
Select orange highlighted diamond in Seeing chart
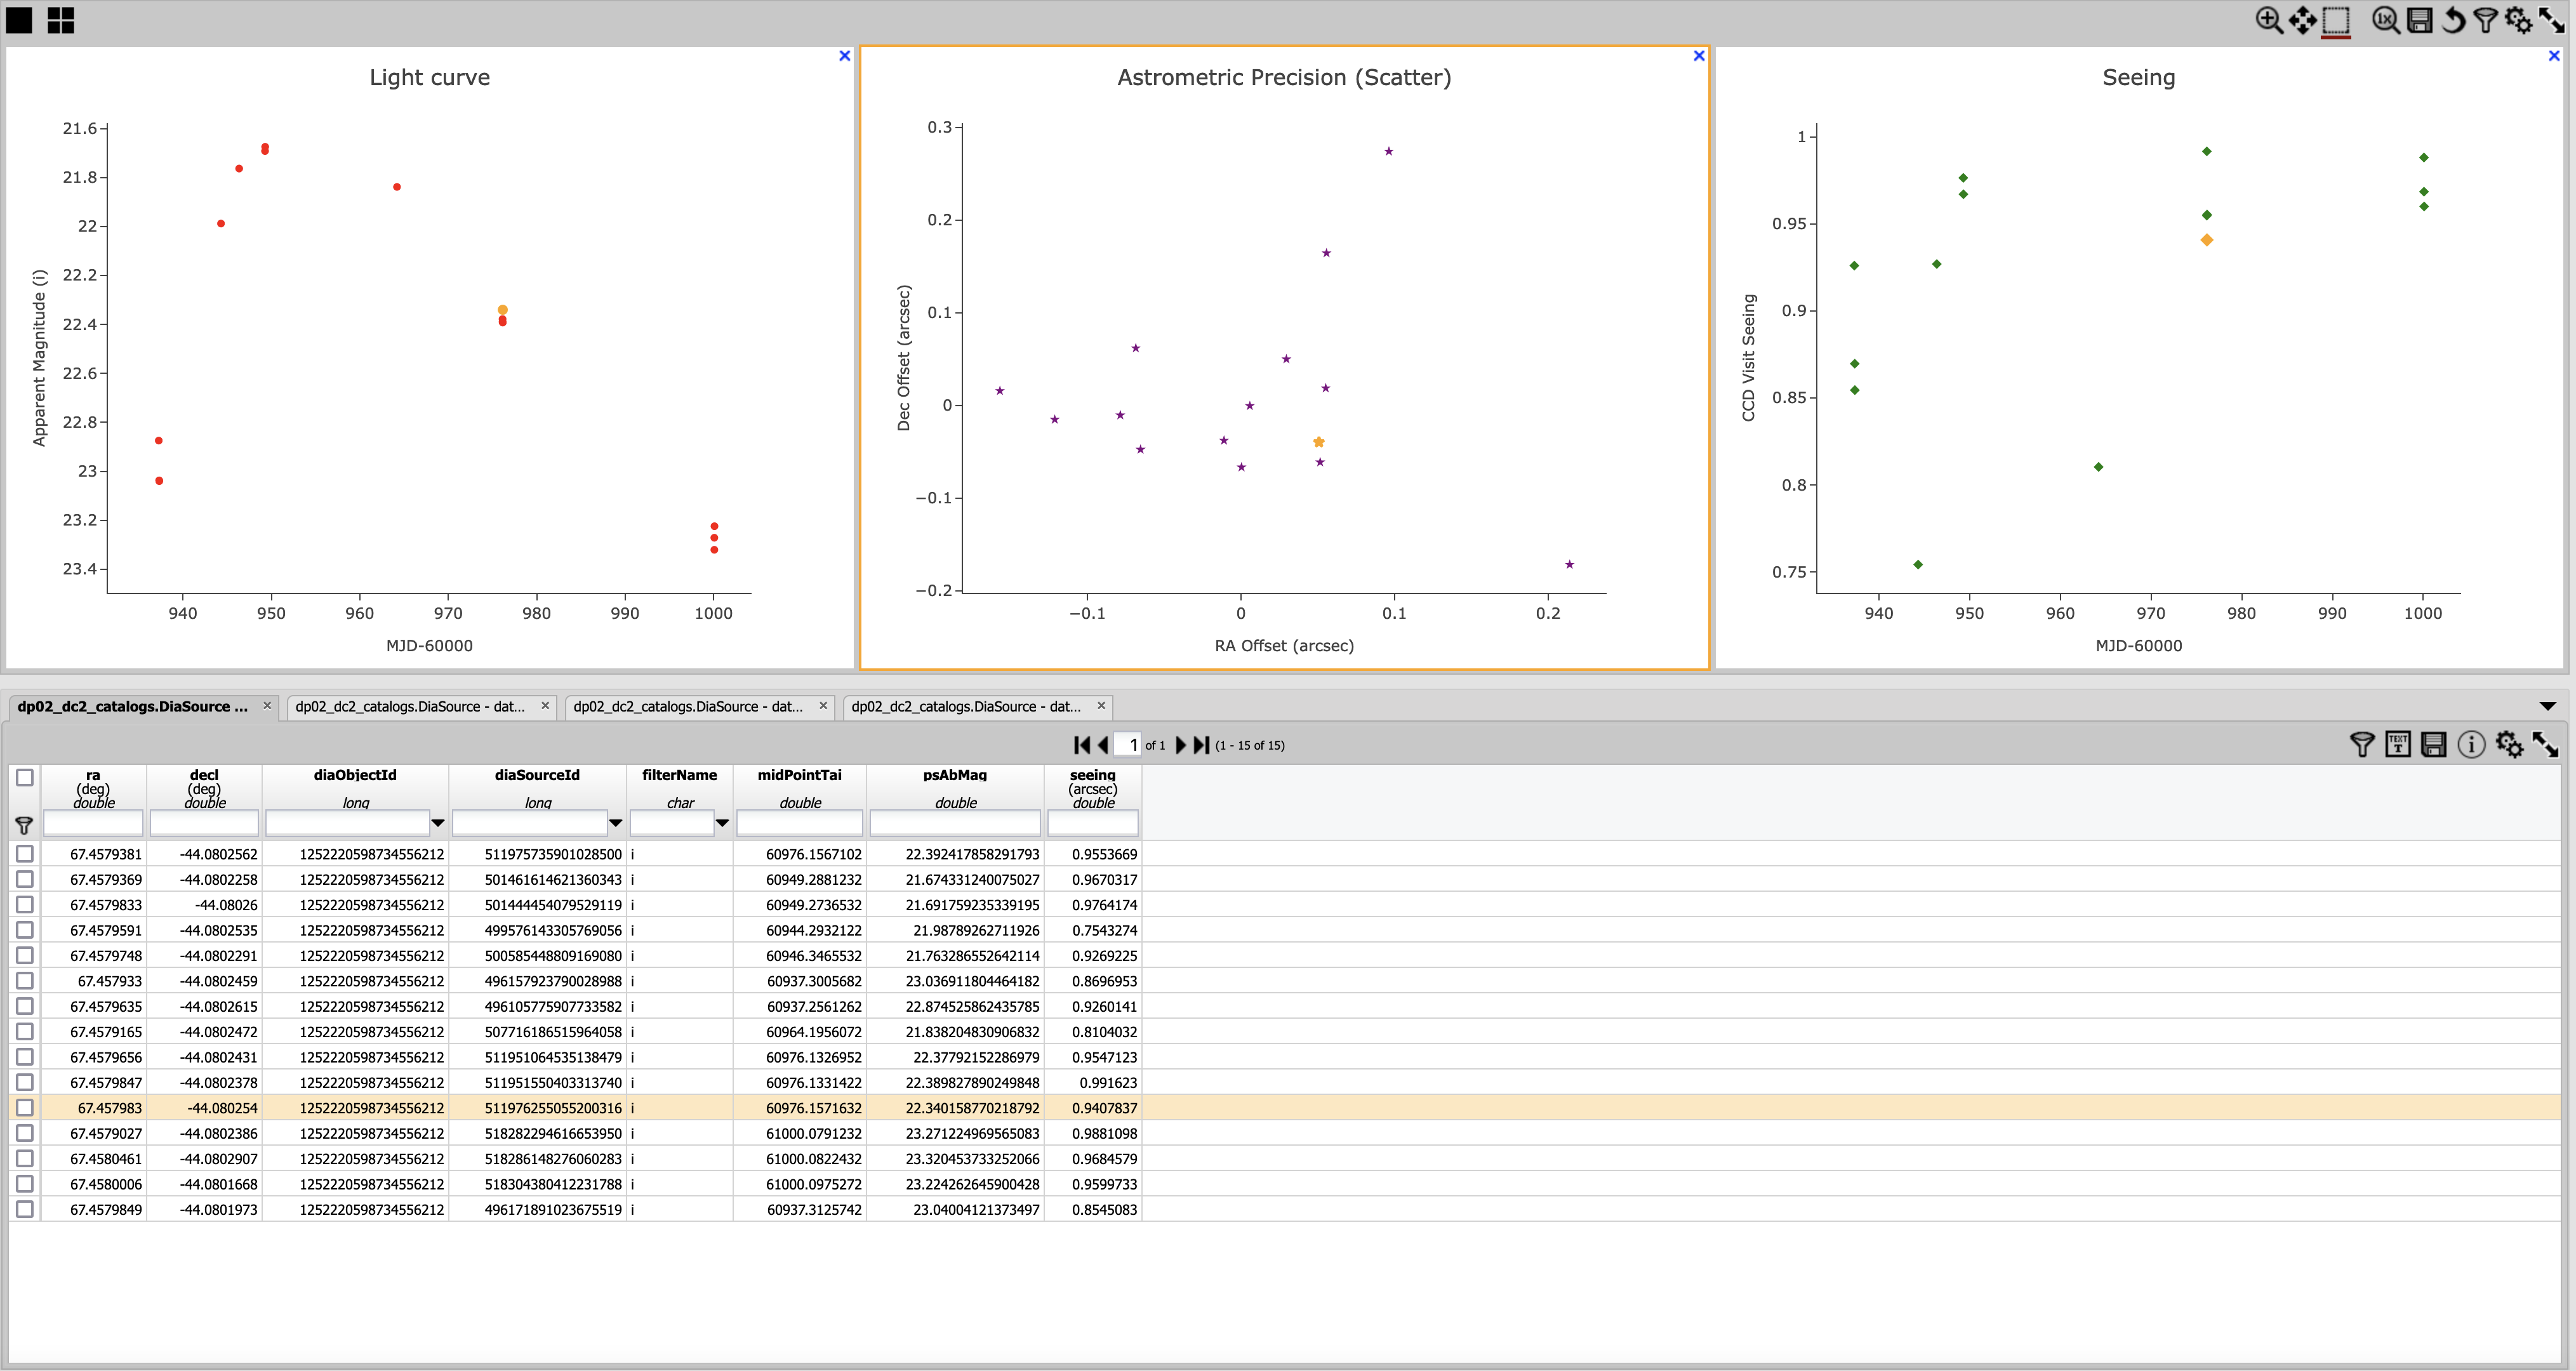point(2207,240)
